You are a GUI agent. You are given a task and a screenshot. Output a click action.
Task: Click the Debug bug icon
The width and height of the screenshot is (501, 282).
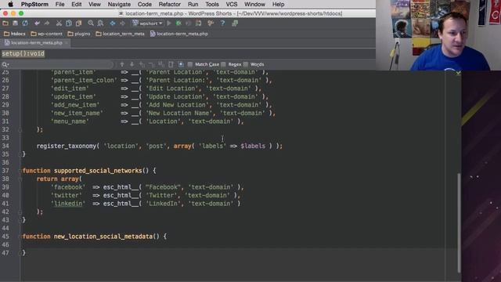178,23
